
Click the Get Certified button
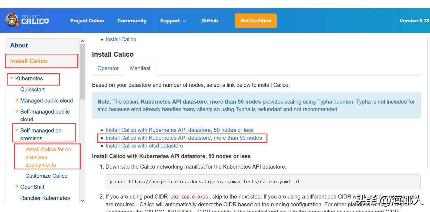[x=255, y=21]
